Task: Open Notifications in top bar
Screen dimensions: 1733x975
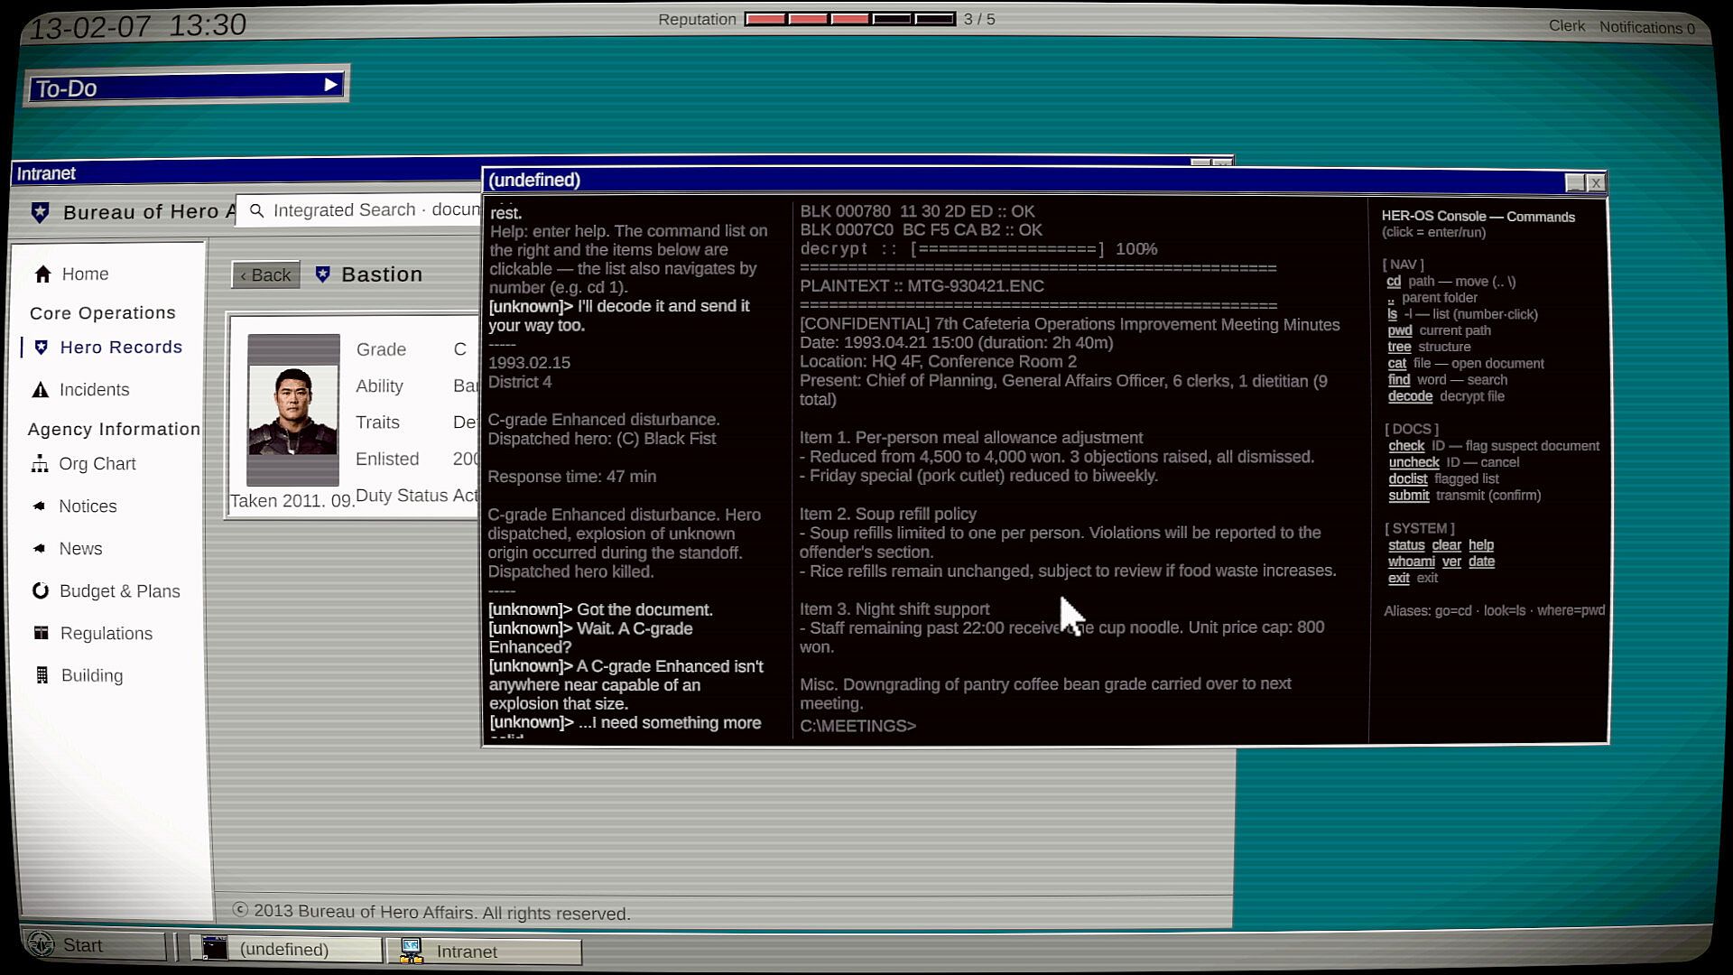Action: point(1647,27)
